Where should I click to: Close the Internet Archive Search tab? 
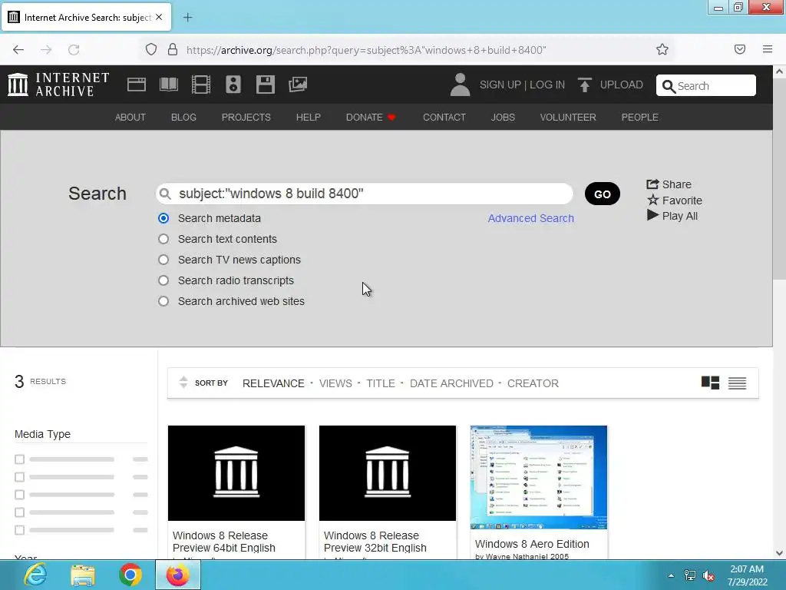159,17
